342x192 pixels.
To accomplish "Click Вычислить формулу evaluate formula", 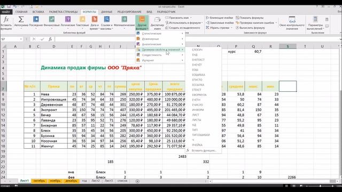I will [250, 28].
